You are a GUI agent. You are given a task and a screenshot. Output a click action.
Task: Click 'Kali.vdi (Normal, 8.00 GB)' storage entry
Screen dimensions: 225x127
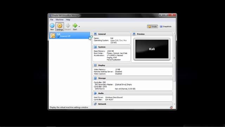coord(125,89)
